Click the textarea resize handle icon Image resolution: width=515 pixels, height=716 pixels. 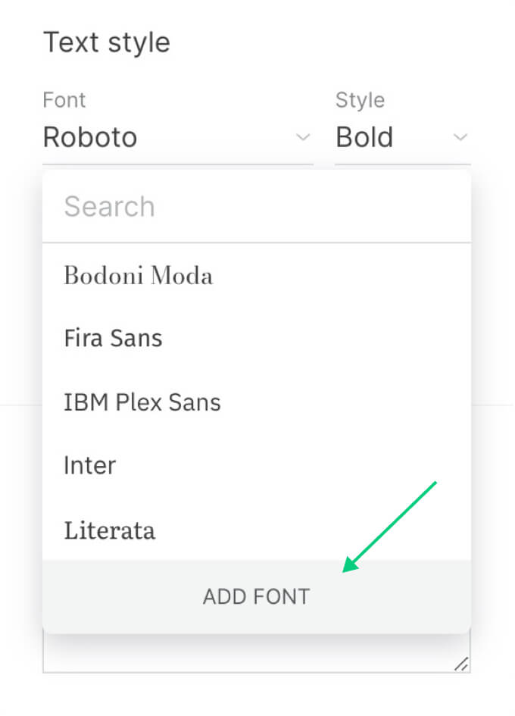point(460,664)
